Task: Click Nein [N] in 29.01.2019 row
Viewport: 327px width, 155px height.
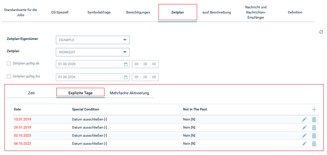Action: [x=189, y=127]
